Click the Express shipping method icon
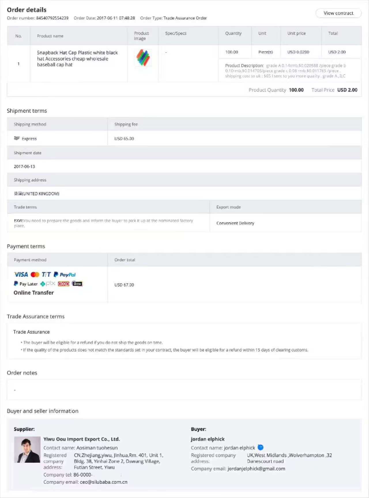 (x=17, y=138)
